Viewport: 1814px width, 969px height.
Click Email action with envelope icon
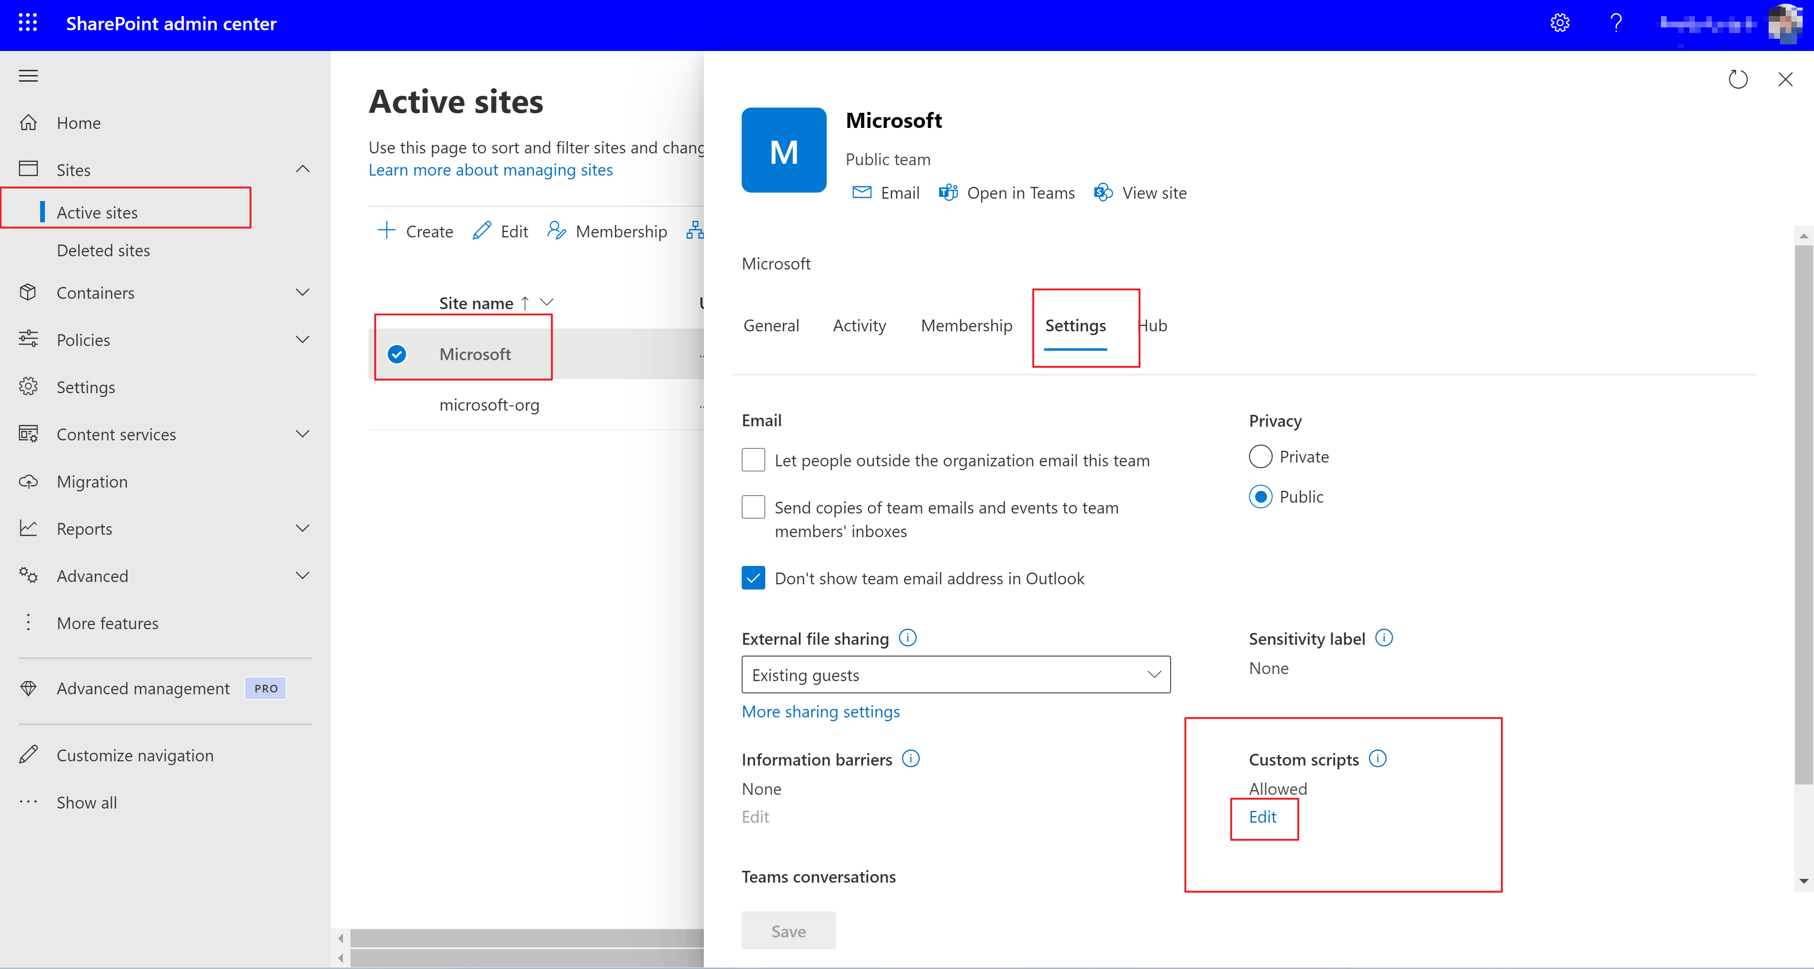click(x=886, y=193)
